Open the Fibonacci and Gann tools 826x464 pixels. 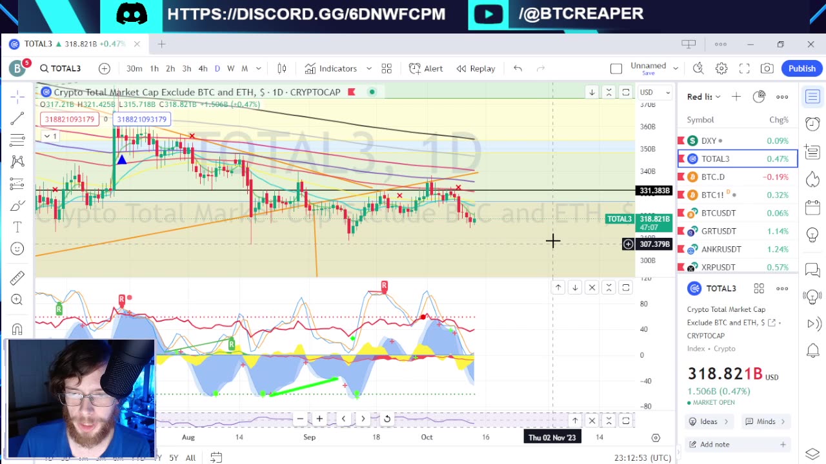point(17,140)
